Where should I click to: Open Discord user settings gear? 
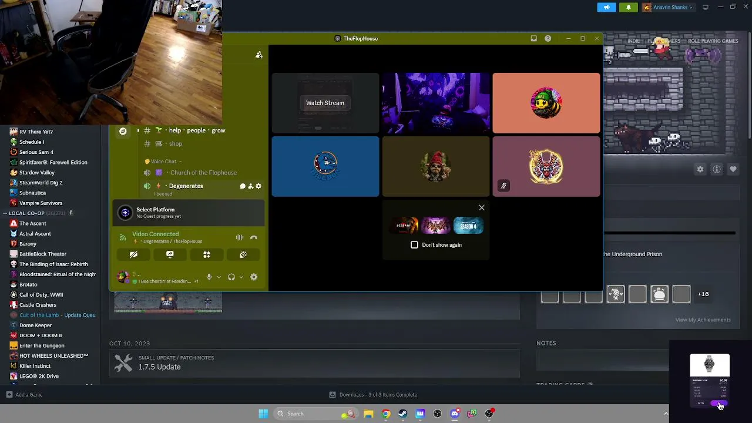tap(254, 277)
